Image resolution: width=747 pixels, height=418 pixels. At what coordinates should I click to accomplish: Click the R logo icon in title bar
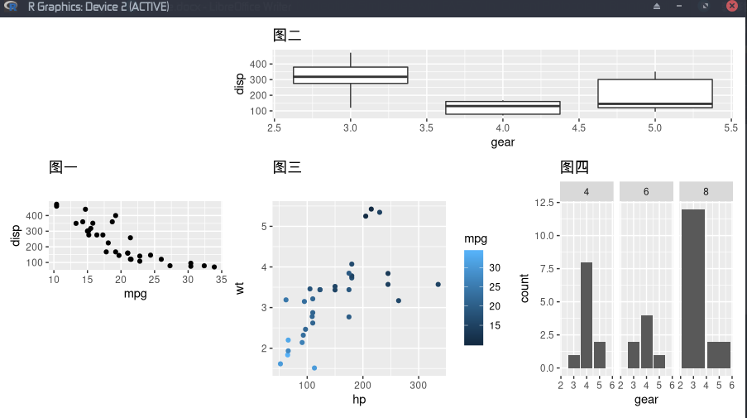11,6
